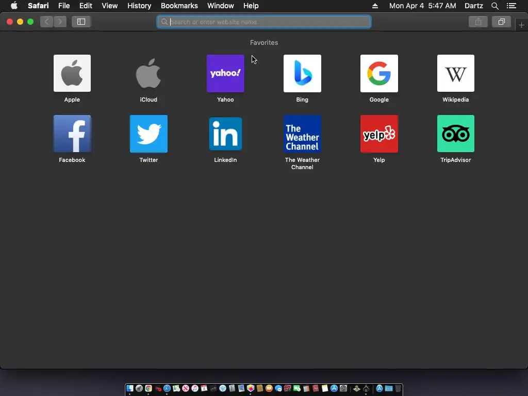Go back with the back arrow
Viewport: 528px width, 396px height.
pyautogui.click(x=47, y=22)
